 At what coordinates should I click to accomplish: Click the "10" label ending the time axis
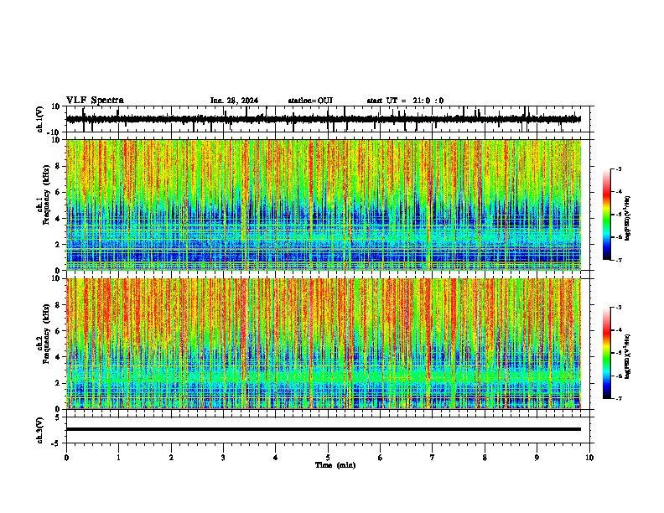[589, 458]
